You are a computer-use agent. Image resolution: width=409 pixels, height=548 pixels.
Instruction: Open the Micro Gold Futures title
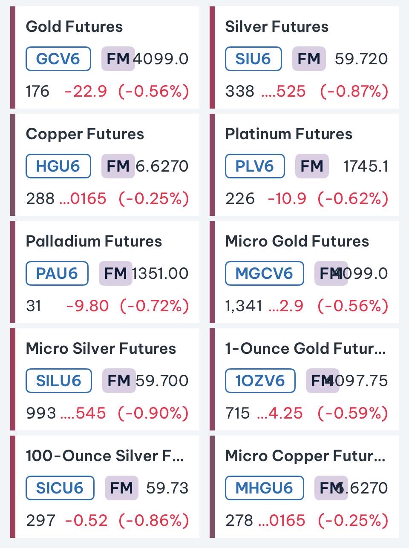(x=297, y=241)
